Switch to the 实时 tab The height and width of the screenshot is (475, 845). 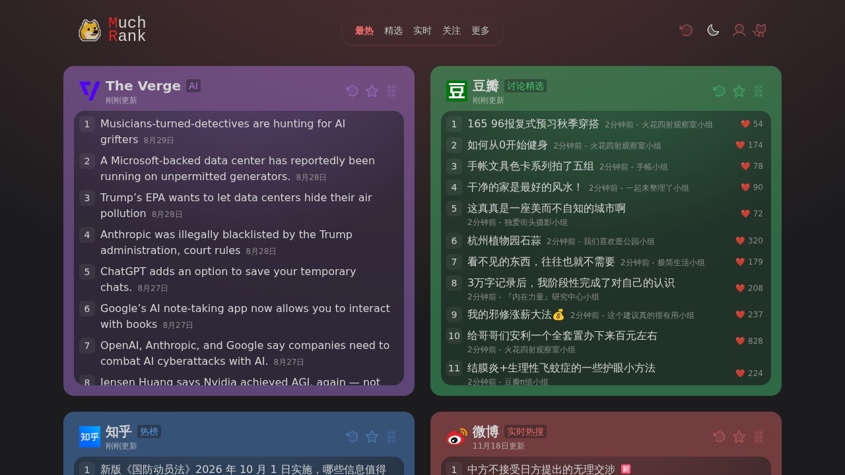tap(422, 30)
